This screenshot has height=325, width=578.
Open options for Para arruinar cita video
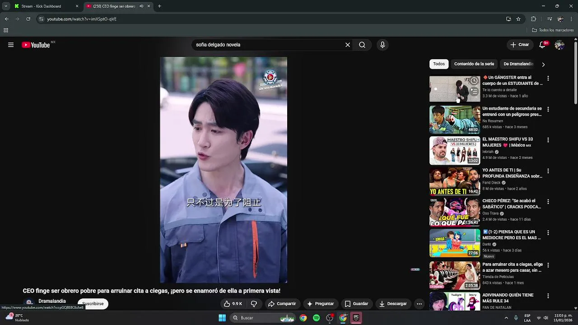(548, 265)
